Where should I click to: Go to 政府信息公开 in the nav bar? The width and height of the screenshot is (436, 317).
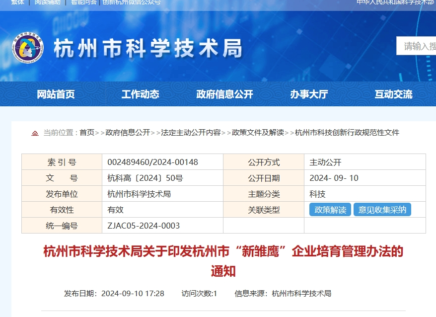point(224,94)
